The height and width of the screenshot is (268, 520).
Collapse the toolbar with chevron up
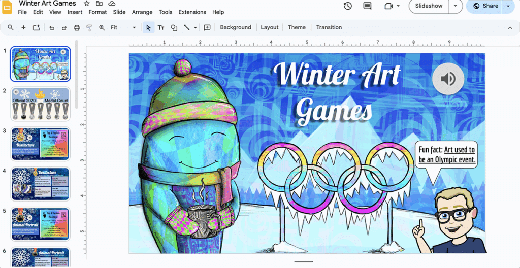tap(510, 28)
